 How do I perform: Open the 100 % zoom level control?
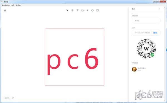(x=7, y=98)
